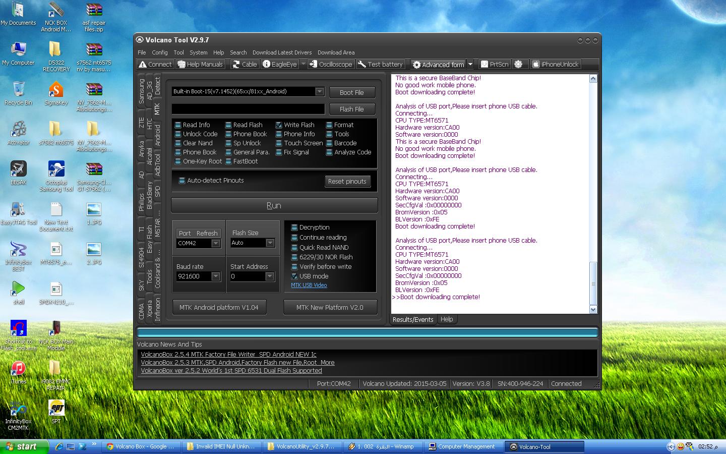726x454 pixels.
Task: Open BBSAK desktop shortcut
Action: click(18, 173)
